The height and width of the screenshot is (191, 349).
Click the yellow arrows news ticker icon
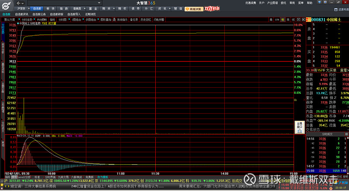7,186
